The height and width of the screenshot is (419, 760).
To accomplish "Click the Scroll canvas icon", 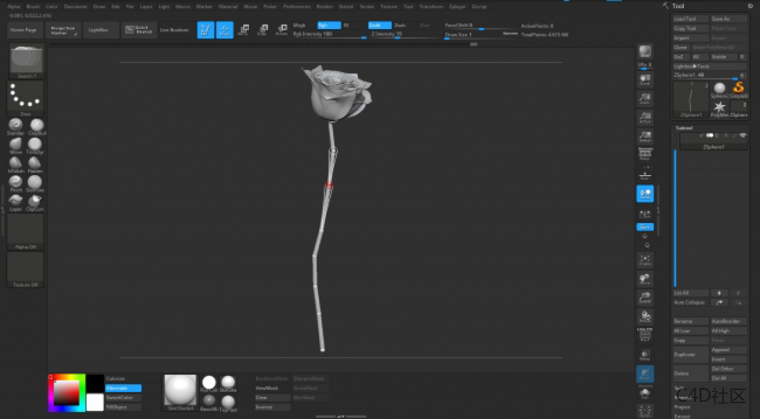I will pyautogui.click(x=645, y=80).
